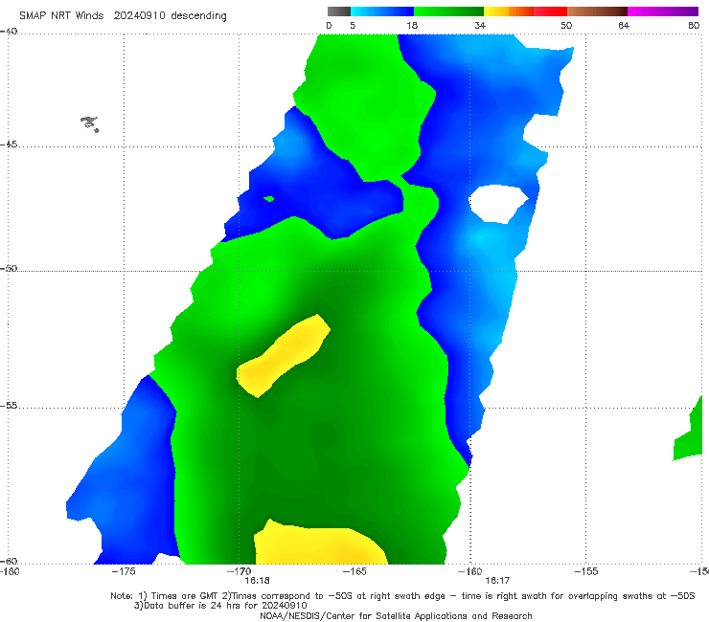The width and height of the screenshot is (709, 622).
Task: Click the color bar label '18'
Action: pyautogui.click(x=412, y=25)
